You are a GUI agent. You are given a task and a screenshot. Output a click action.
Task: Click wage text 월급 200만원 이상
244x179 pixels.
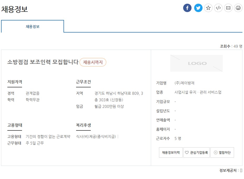coord(109,107)
